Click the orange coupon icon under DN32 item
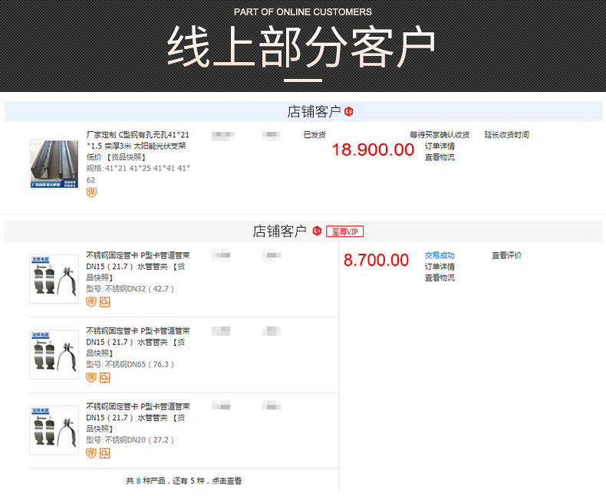The width and height of the screenshot is (606, 496). pos(105,302)
